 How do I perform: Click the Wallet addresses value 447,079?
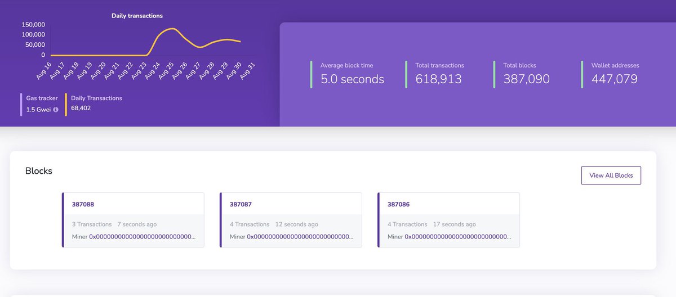615,79
